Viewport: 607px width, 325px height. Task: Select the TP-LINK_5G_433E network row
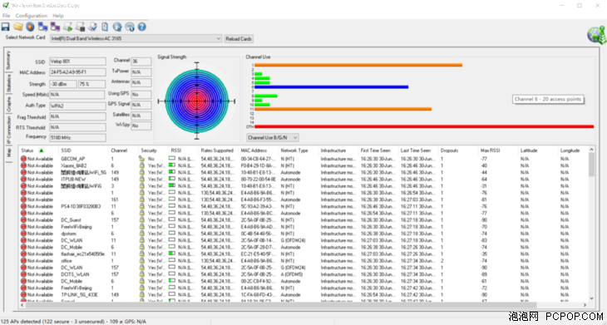(303, 295)
